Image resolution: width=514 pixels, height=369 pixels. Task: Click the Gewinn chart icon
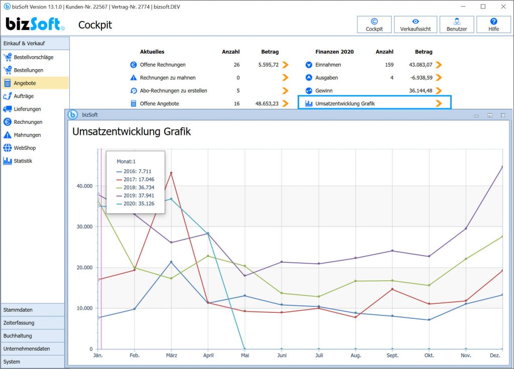pos(309,91)
